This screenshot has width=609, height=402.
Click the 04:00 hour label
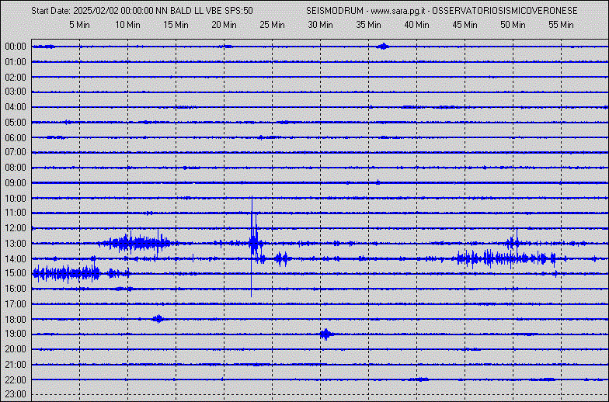16,107
